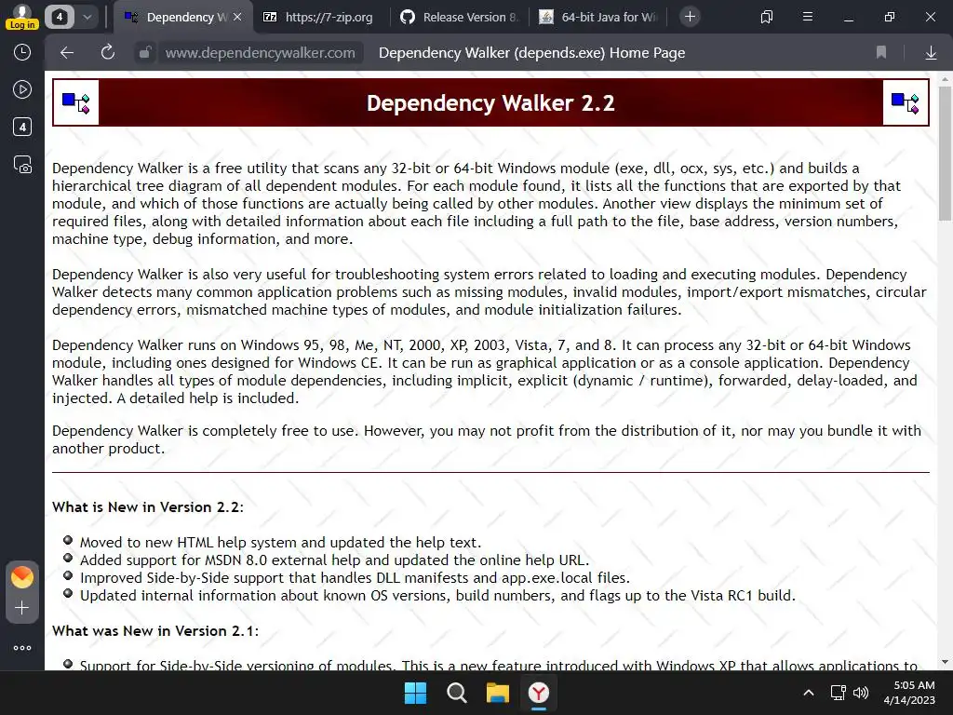The image size is (953, 715).
Task: Expand the tab groups dropdown arrow
Action: coord(87,17)
